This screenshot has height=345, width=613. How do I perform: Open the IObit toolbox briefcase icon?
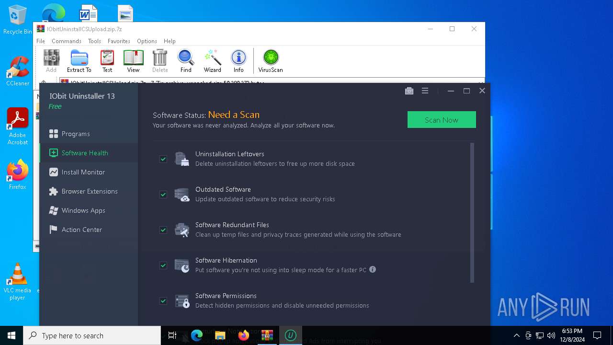(409, 91)
